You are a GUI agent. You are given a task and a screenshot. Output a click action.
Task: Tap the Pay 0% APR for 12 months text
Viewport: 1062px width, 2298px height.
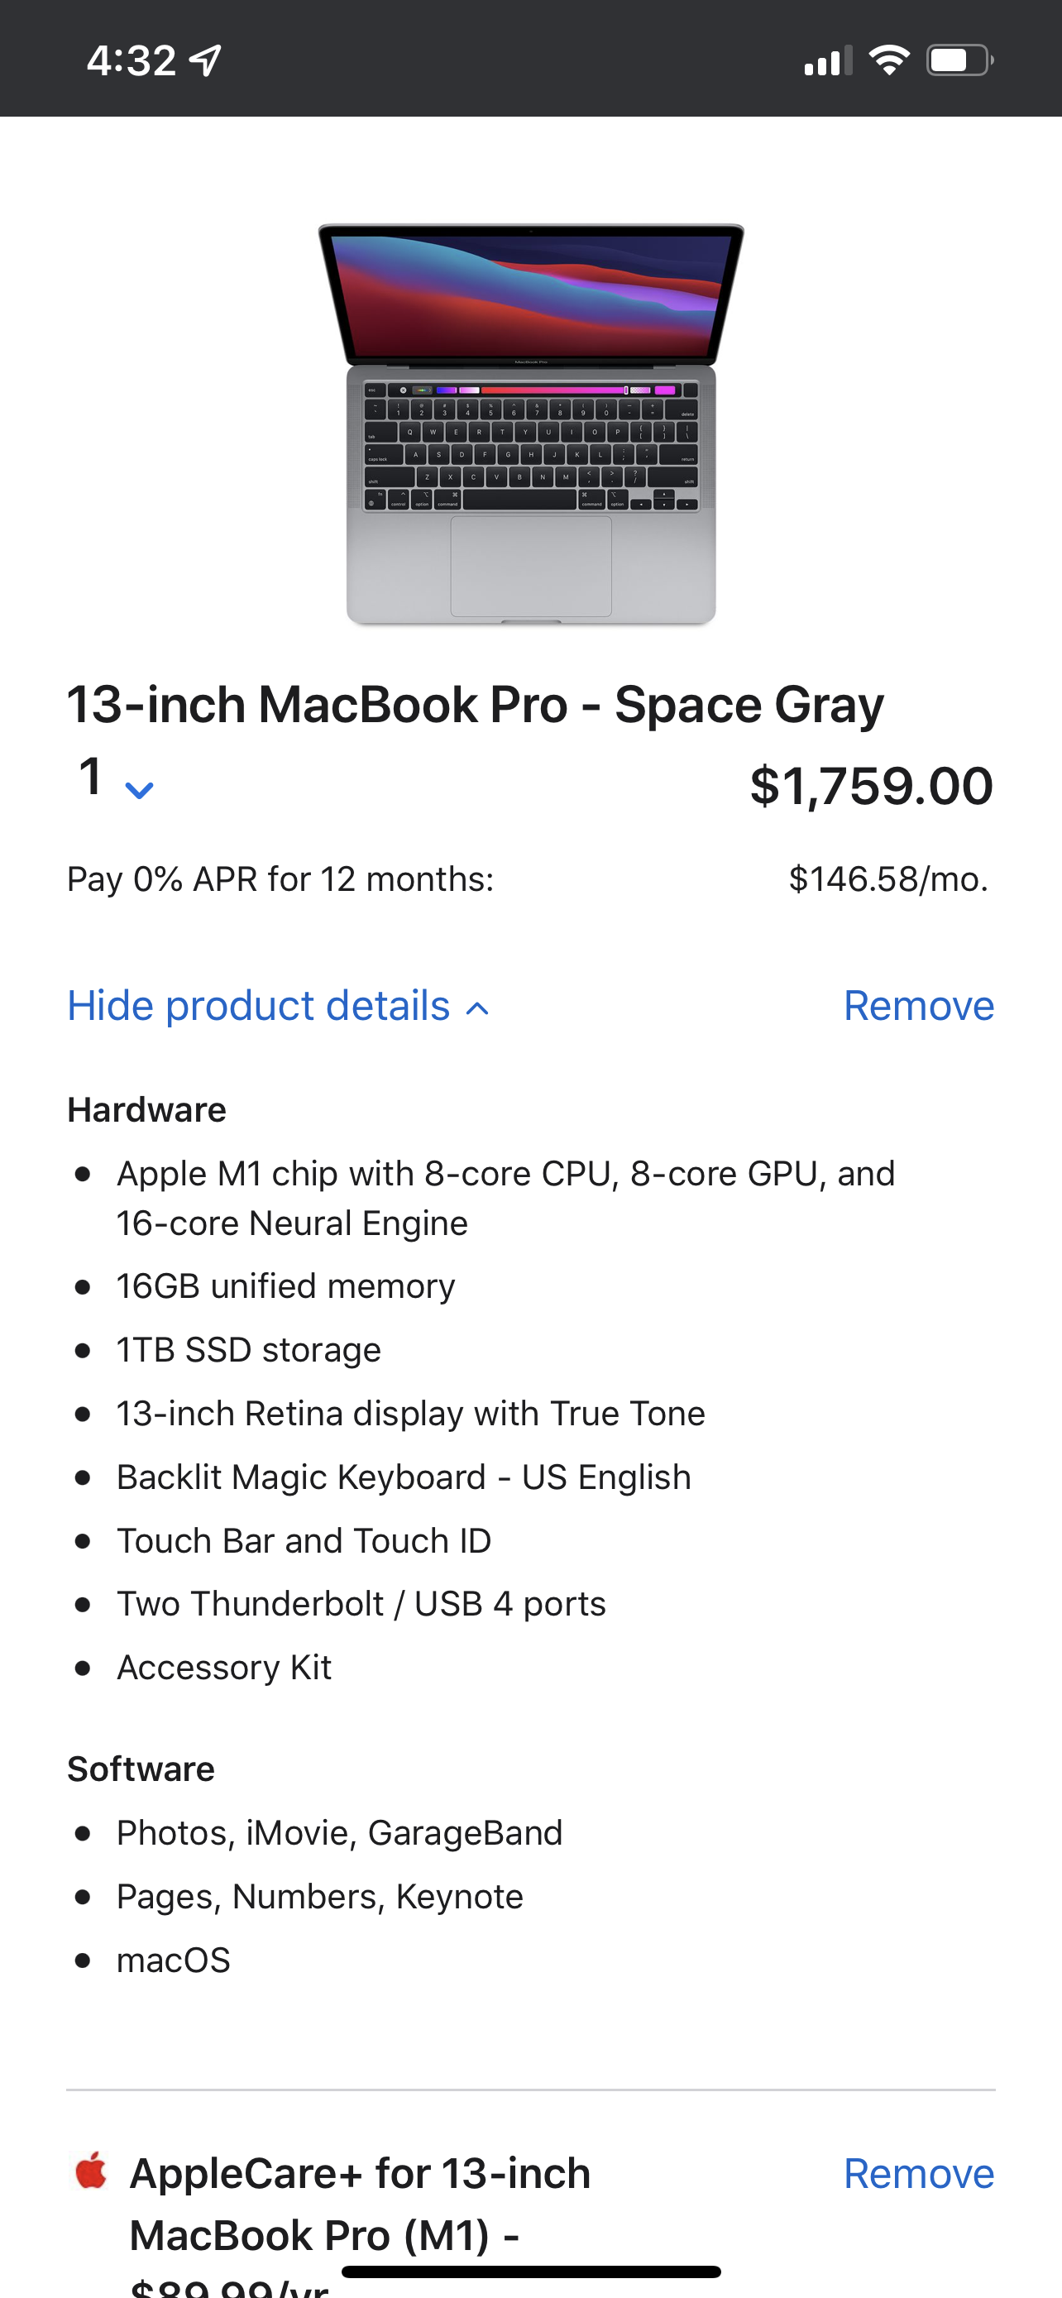(280, 879)
